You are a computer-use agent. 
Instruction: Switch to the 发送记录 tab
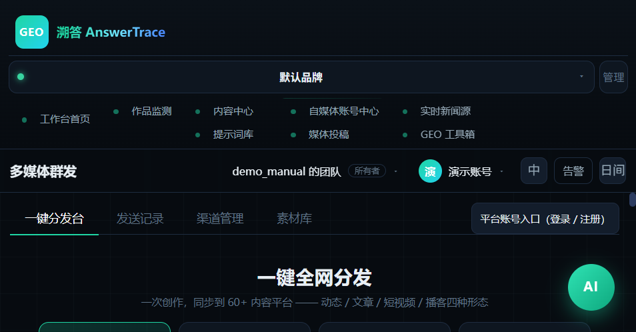[140, 219]
